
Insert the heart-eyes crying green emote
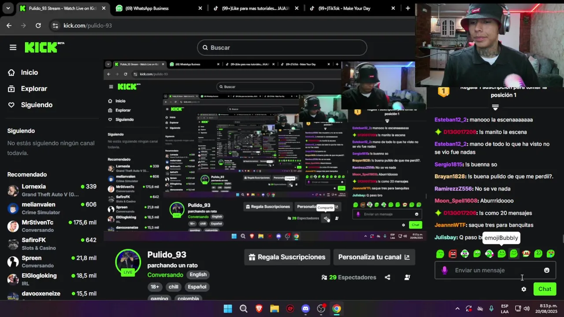[550, 254]
